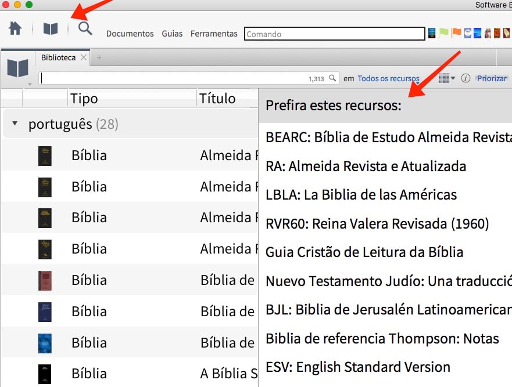
Task: Select Biblia de referencia Thompson: Notas
Action: (382, 338)
